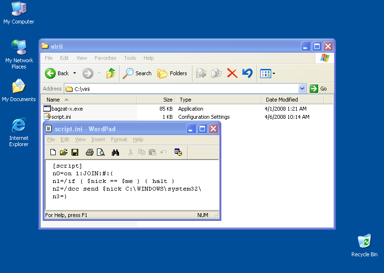Click the 'n2=/dcc send' line in WordPad
Image resolution: width=384 pixels, height=273 pixels.
(x=127, y=189)
